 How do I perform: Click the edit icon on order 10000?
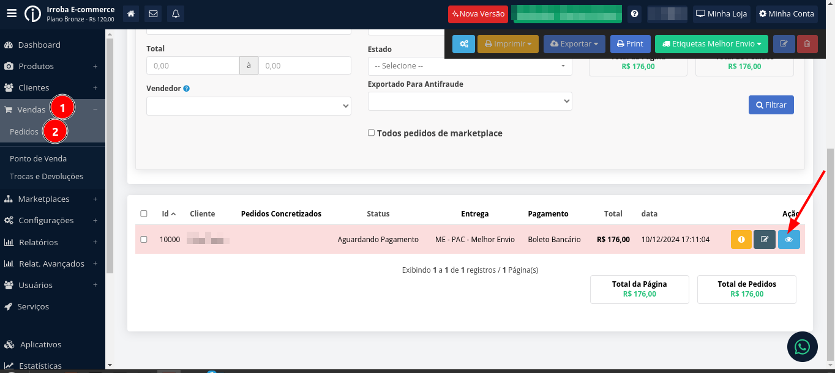coord(765,240)
